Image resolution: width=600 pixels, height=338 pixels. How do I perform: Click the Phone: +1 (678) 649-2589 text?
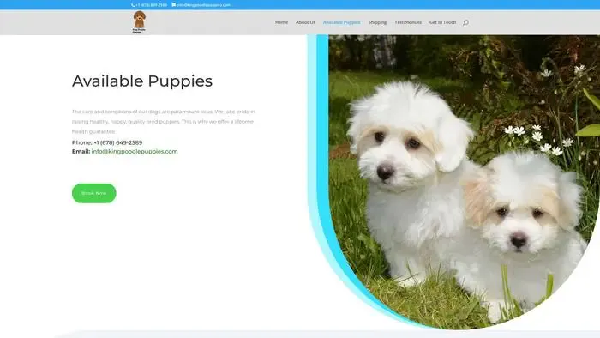click(x=107, y=142)
